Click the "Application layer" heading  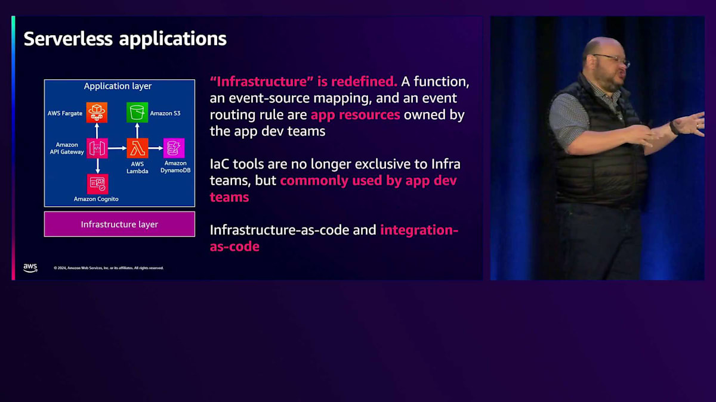tap(118, 86)
